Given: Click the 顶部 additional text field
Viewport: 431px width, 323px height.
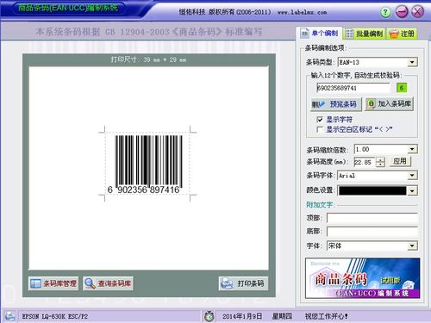Looking at the screenshot, I should 372,218.
